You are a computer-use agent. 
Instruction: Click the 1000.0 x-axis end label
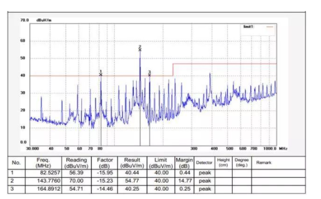(x=270, y=148)
